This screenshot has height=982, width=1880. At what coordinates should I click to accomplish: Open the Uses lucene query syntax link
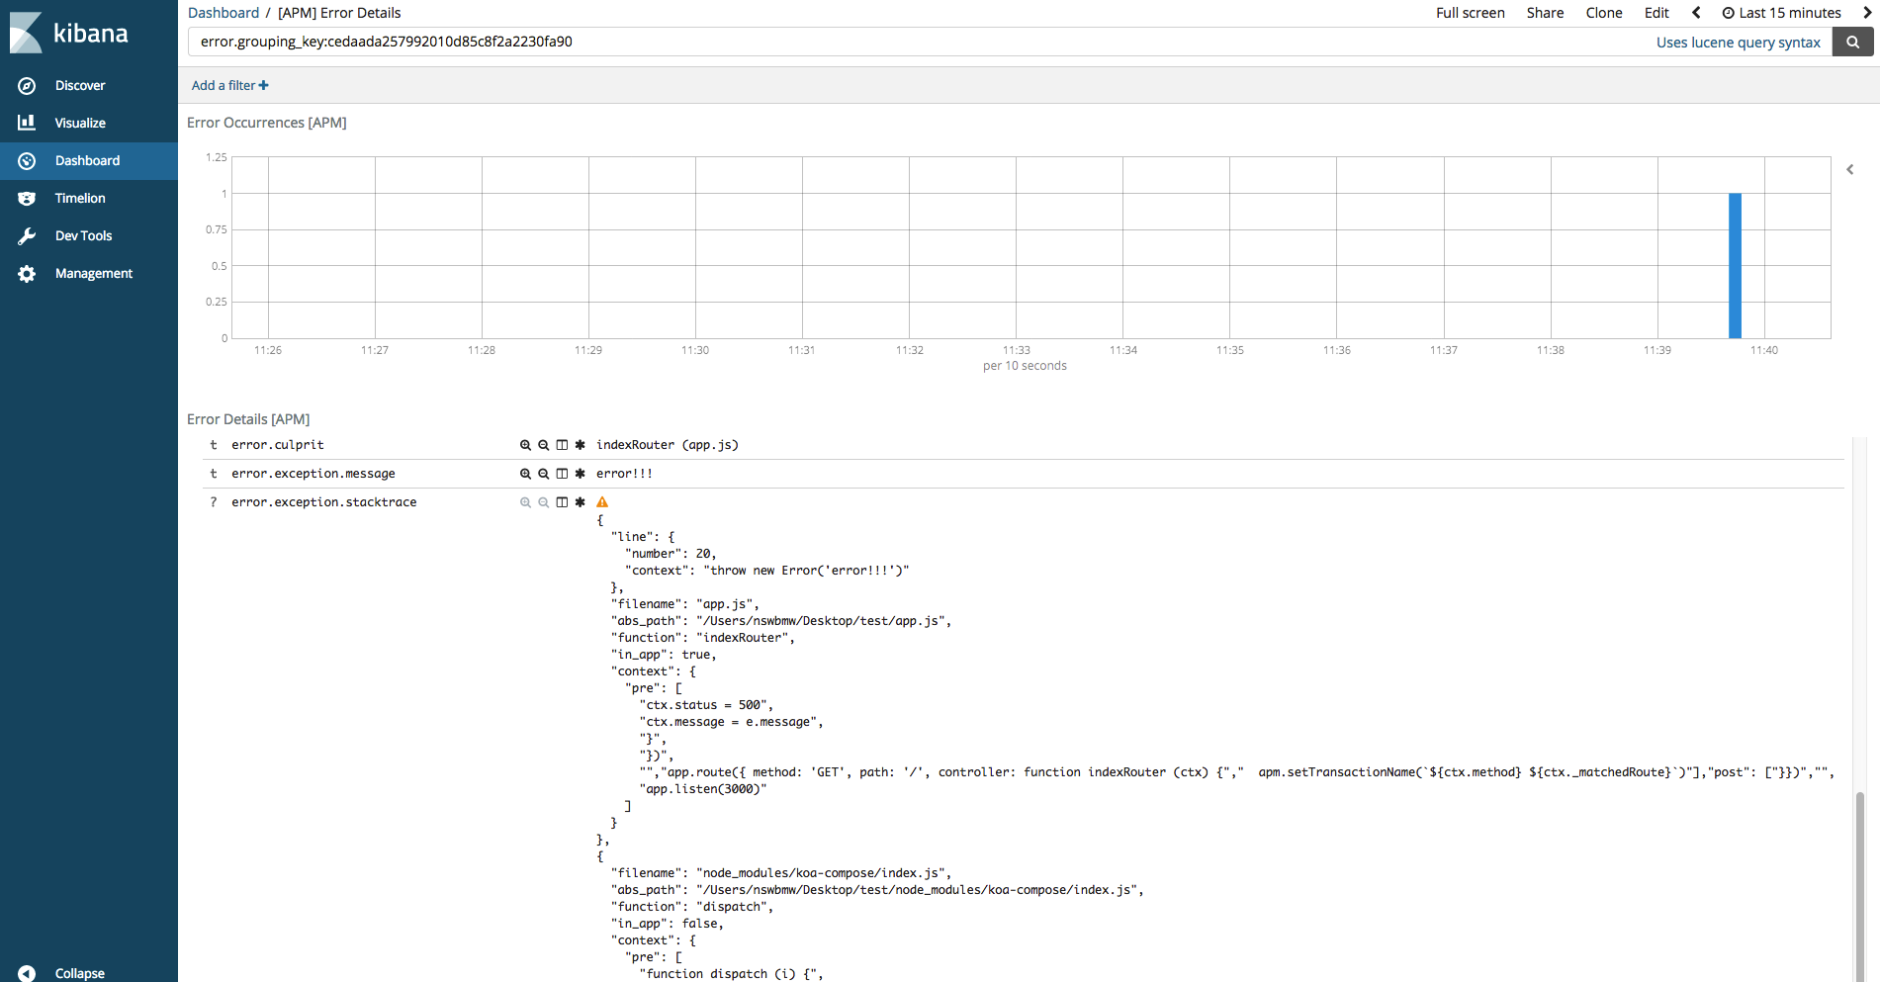pos(1739,43)
